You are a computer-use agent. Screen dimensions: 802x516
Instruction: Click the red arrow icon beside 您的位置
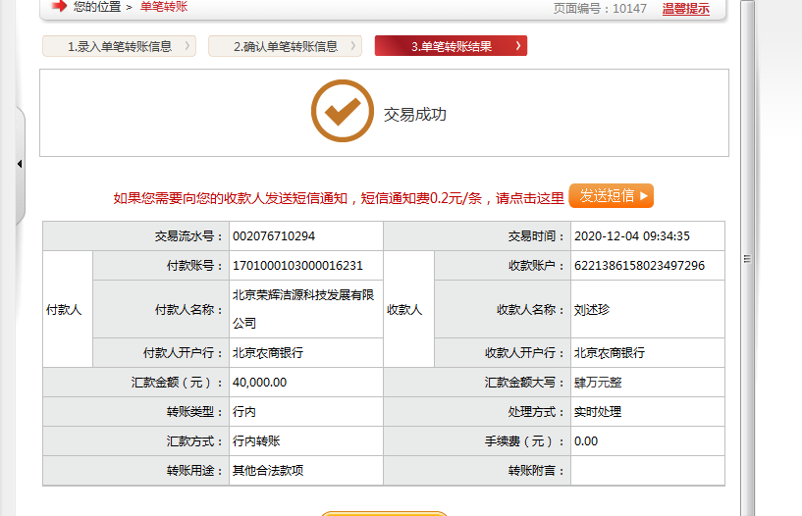tap(59, 7)
